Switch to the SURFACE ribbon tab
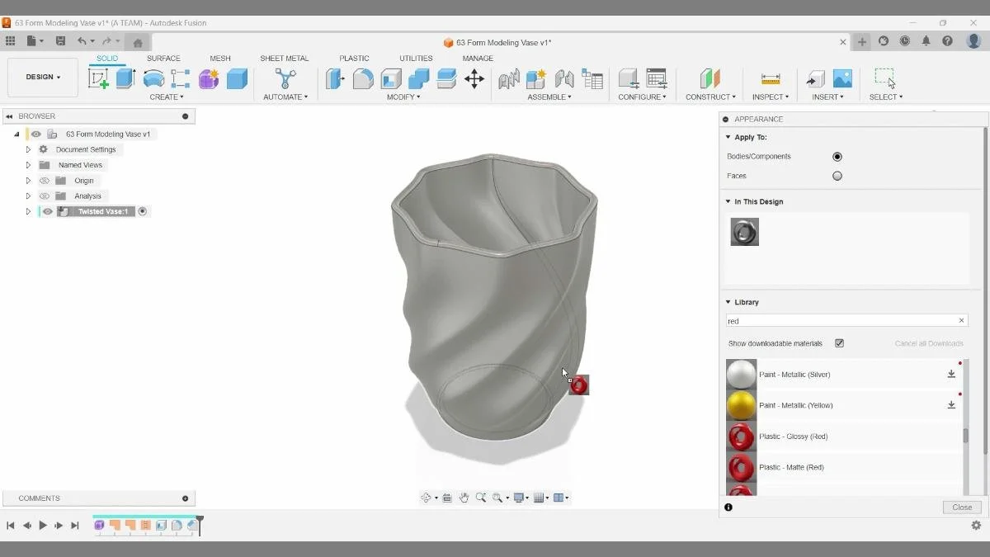 (163, 58)
